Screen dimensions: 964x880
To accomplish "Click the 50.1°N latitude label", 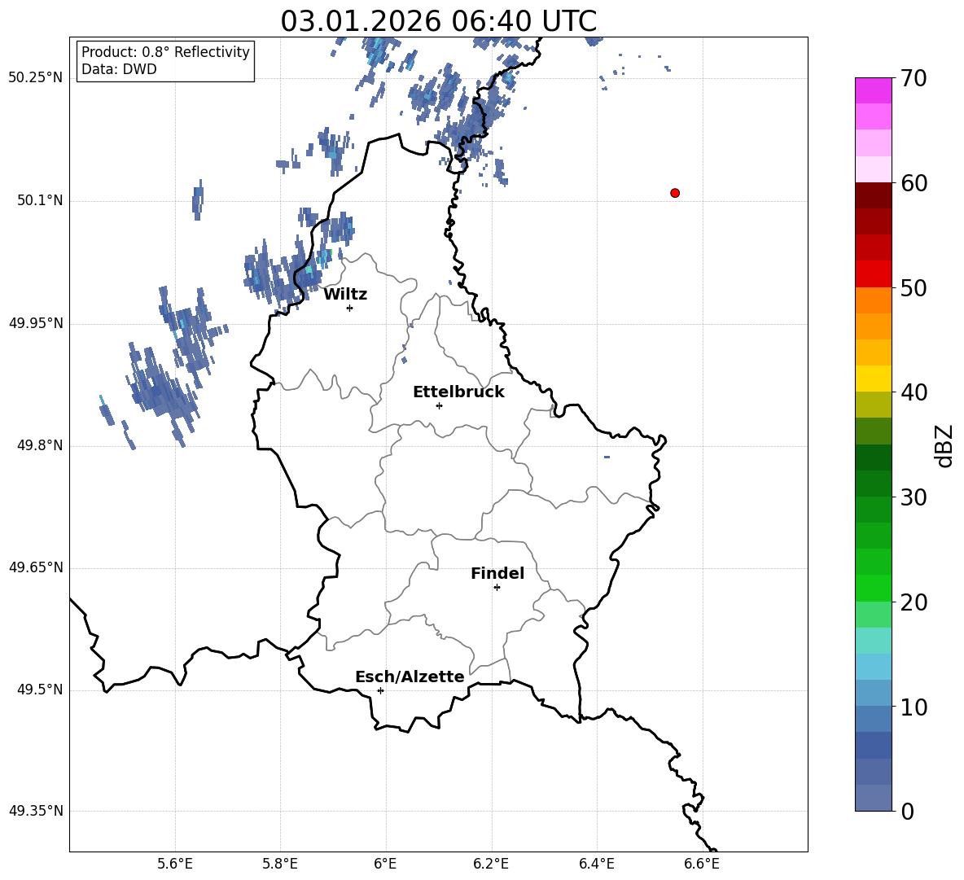I will [40, 200].
